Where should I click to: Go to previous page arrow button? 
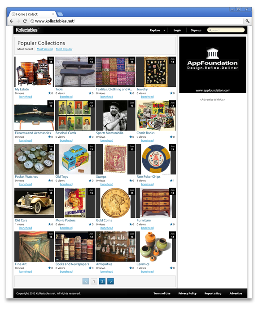[x=86, y=281]
